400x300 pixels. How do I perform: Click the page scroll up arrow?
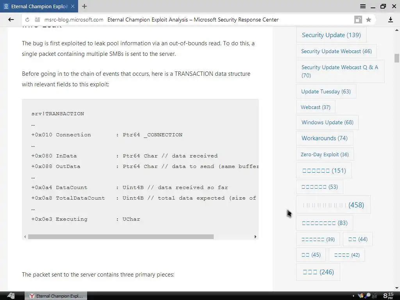point(397,30)
